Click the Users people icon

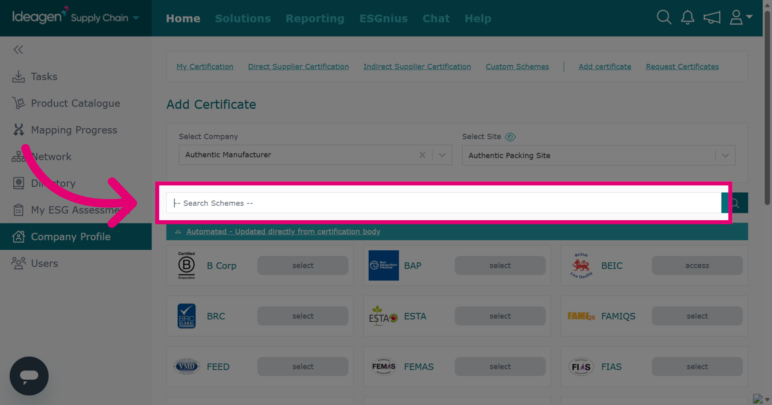(x=18, y=263)
